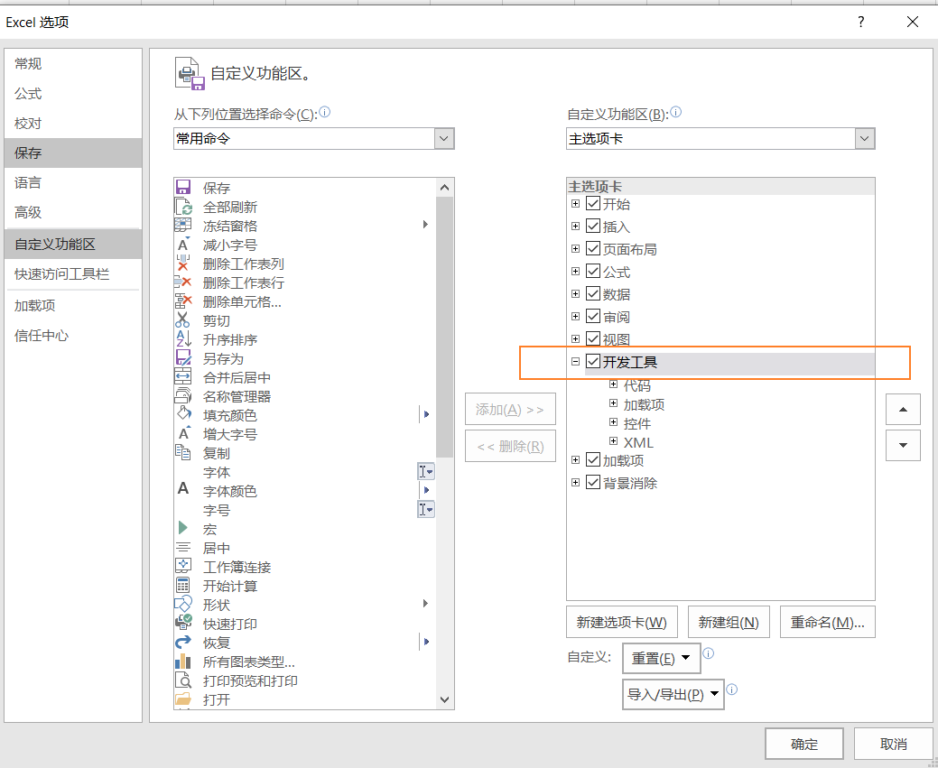Click the 全部刷新 refresh icon
This screenshot has width=938, height=768.
click(183, 207)
